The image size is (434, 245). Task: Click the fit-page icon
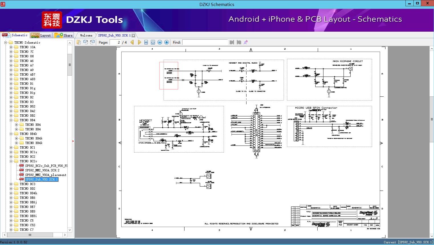(153, 42)
